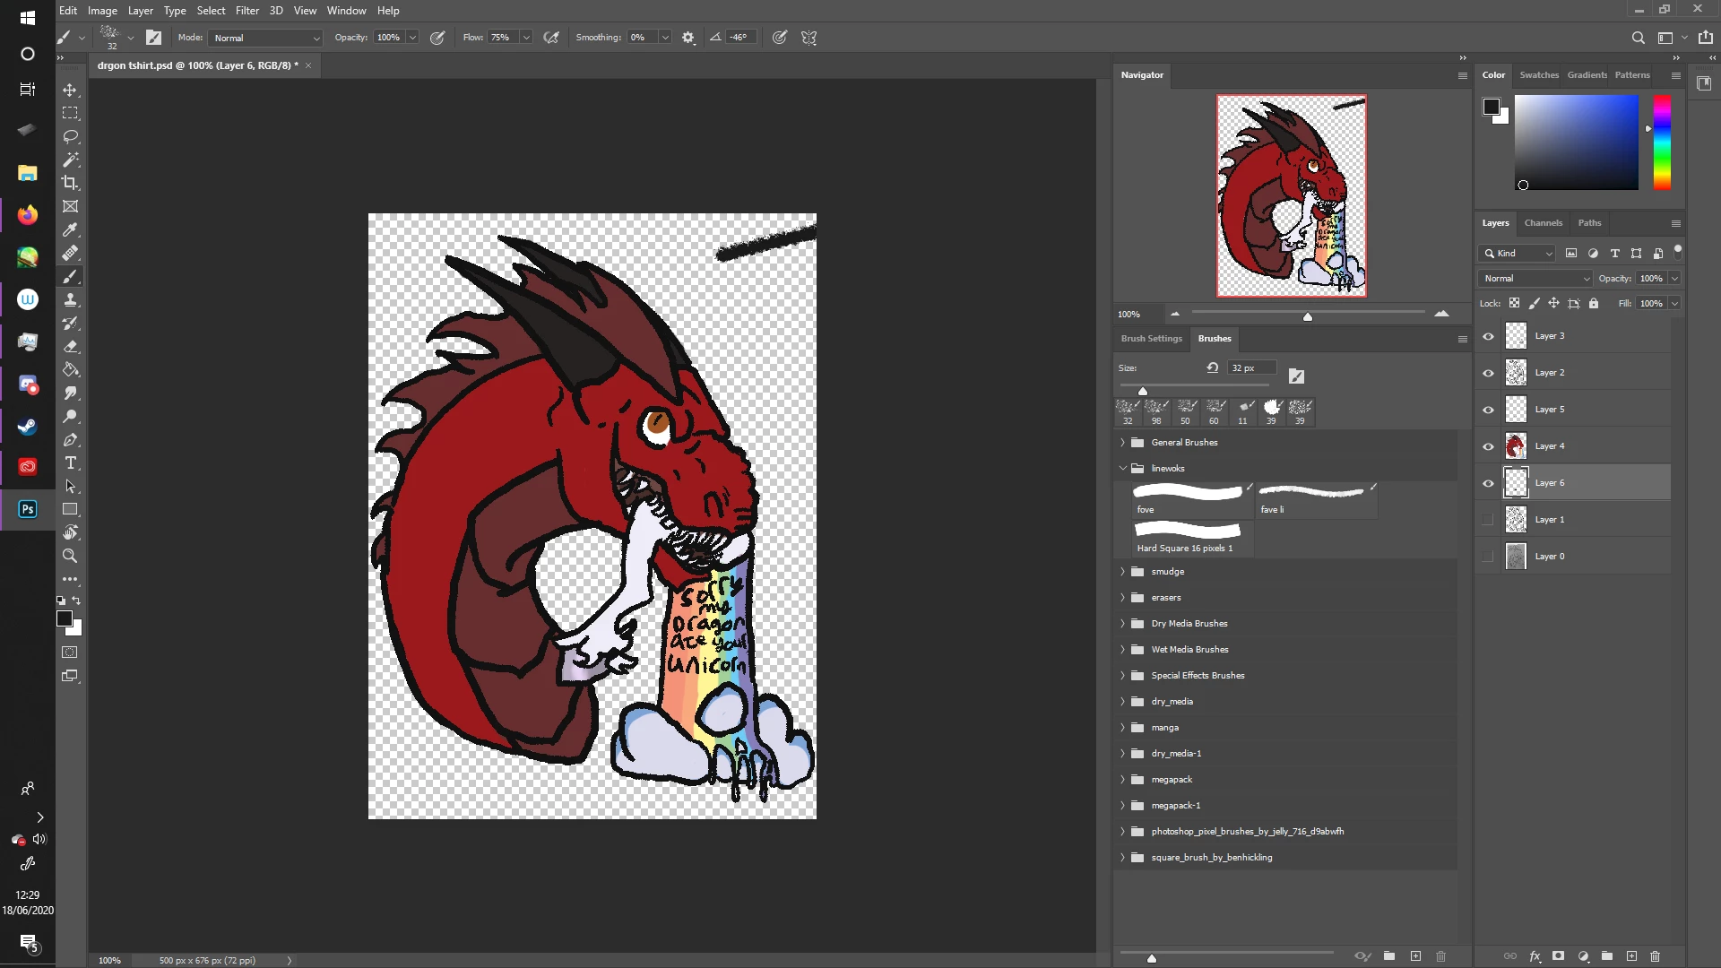1721x968 pixels.
Task: Collapse the lineworks brush folder
Action: [1122, 468]
